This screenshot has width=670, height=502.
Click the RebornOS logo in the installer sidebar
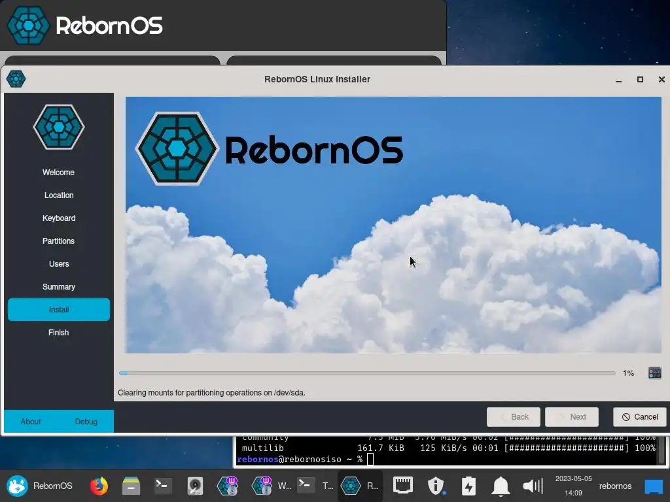click(59, 127)
